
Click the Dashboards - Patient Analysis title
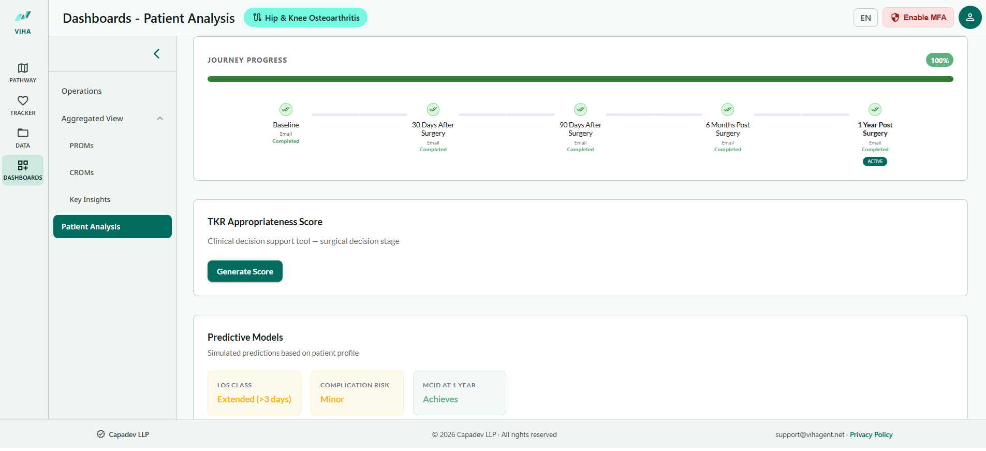tap(149, 18)
